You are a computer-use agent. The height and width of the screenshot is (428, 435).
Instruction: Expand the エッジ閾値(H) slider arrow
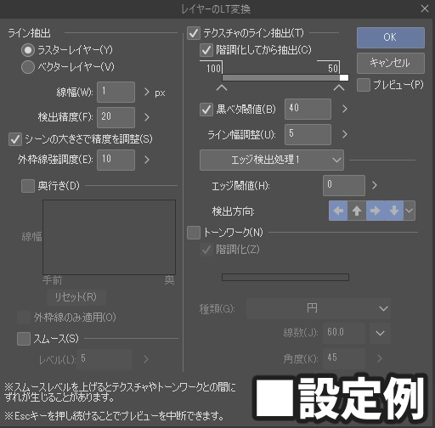point(375,185)
